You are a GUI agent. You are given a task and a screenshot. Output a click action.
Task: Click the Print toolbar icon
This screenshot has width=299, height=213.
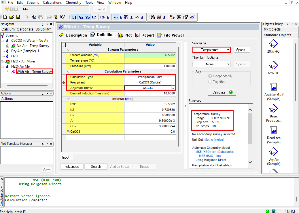pyautogui.click(x=49, y=17)
